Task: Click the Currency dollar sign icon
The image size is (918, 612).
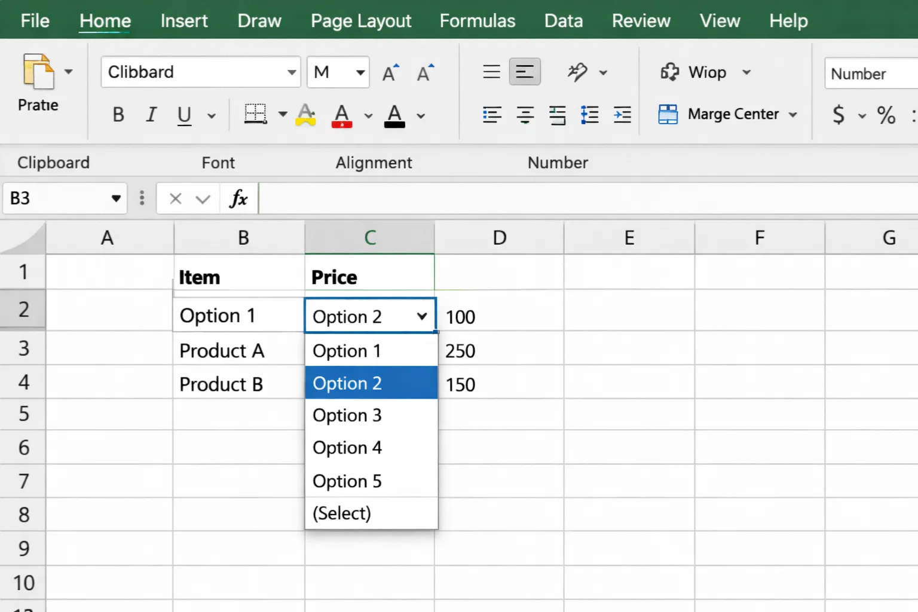Action: [x=839, y=115]
